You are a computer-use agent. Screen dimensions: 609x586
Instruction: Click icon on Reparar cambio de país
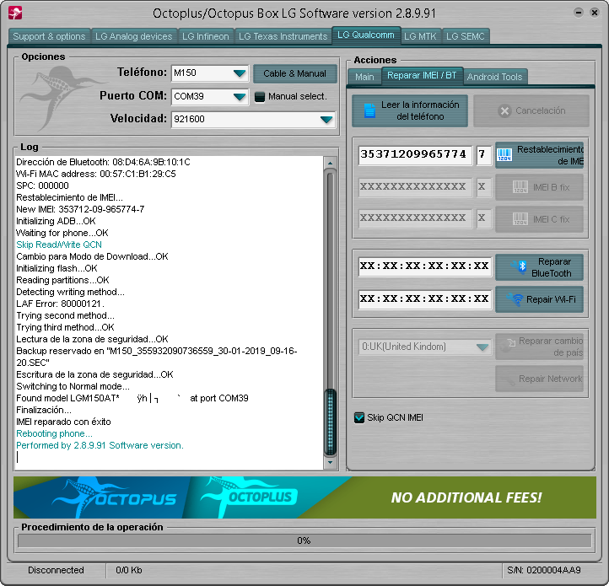coord(507,345)
